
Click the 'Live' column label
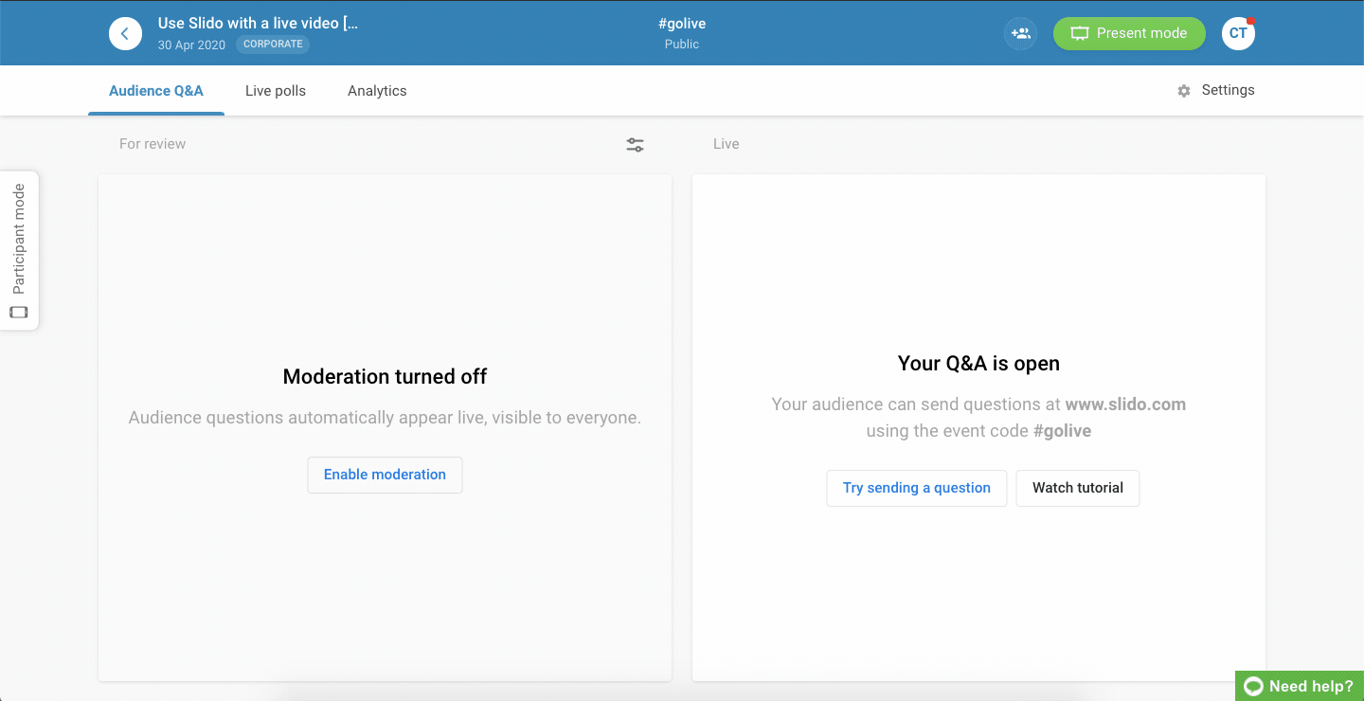(727, 144)
